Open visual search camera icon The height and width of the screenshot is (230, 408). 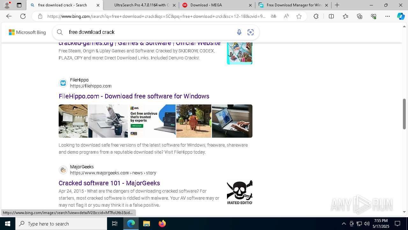point(251,32)
